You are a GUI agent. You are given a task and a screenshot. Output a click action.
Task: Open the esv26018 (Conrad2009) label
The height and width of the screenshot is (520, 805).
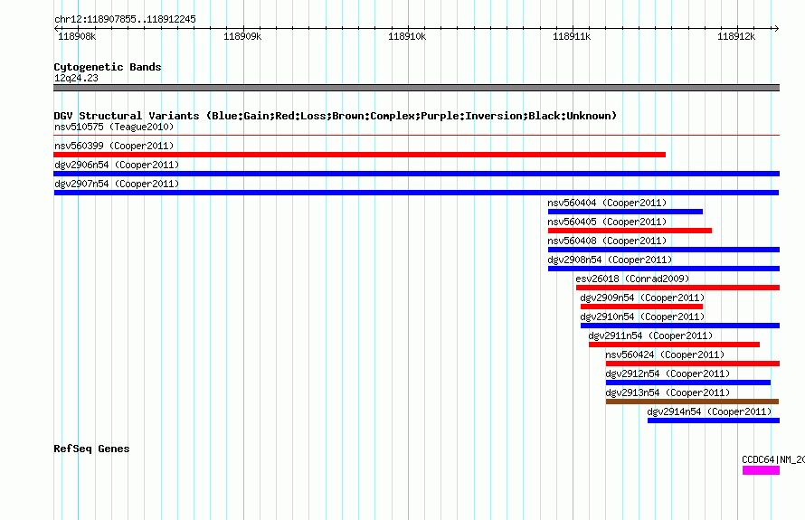click(632, 279)
